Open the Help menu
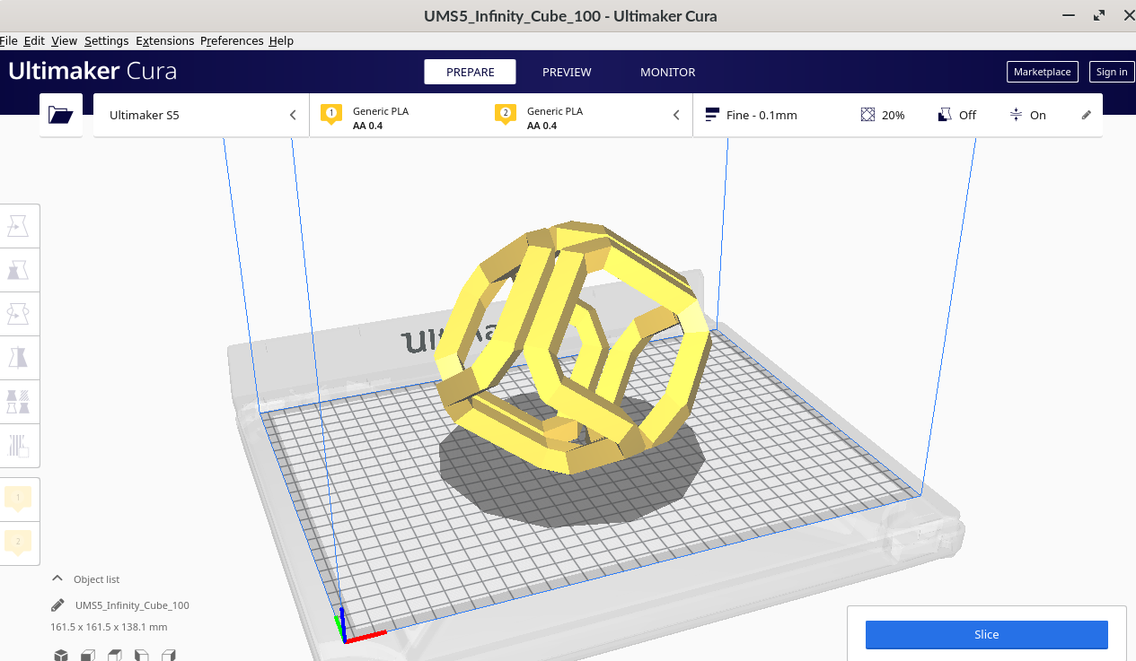This screenshot has height=661, width=1136. pos(281,41)
